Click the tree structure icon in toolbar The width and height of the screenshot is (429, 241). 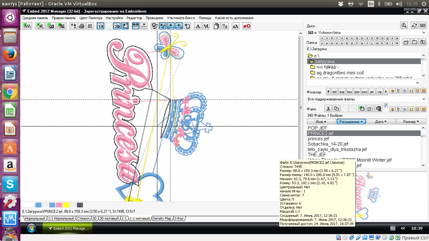225,26
